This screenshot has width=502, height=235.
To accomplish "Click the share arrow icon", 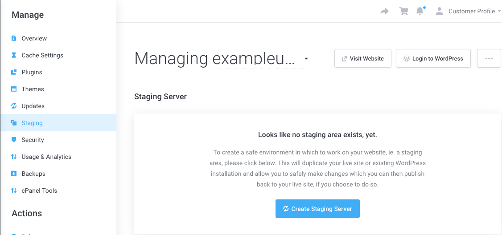I will tap(384, 11).
